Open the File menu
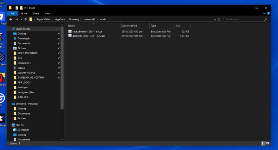278x150 pixels. pos(12,13)
